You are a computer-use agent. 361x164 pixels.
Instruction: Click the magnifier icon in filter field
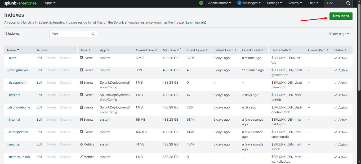[x=93, y=34]
